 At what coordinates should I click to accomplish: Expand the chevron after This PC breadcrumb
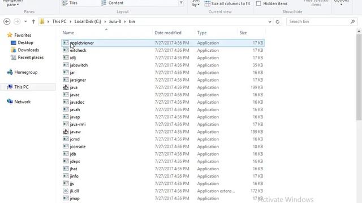tap(70, 21)
